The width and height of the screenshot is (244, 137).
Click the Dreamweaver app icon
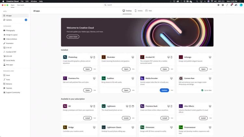click(181, 127)
